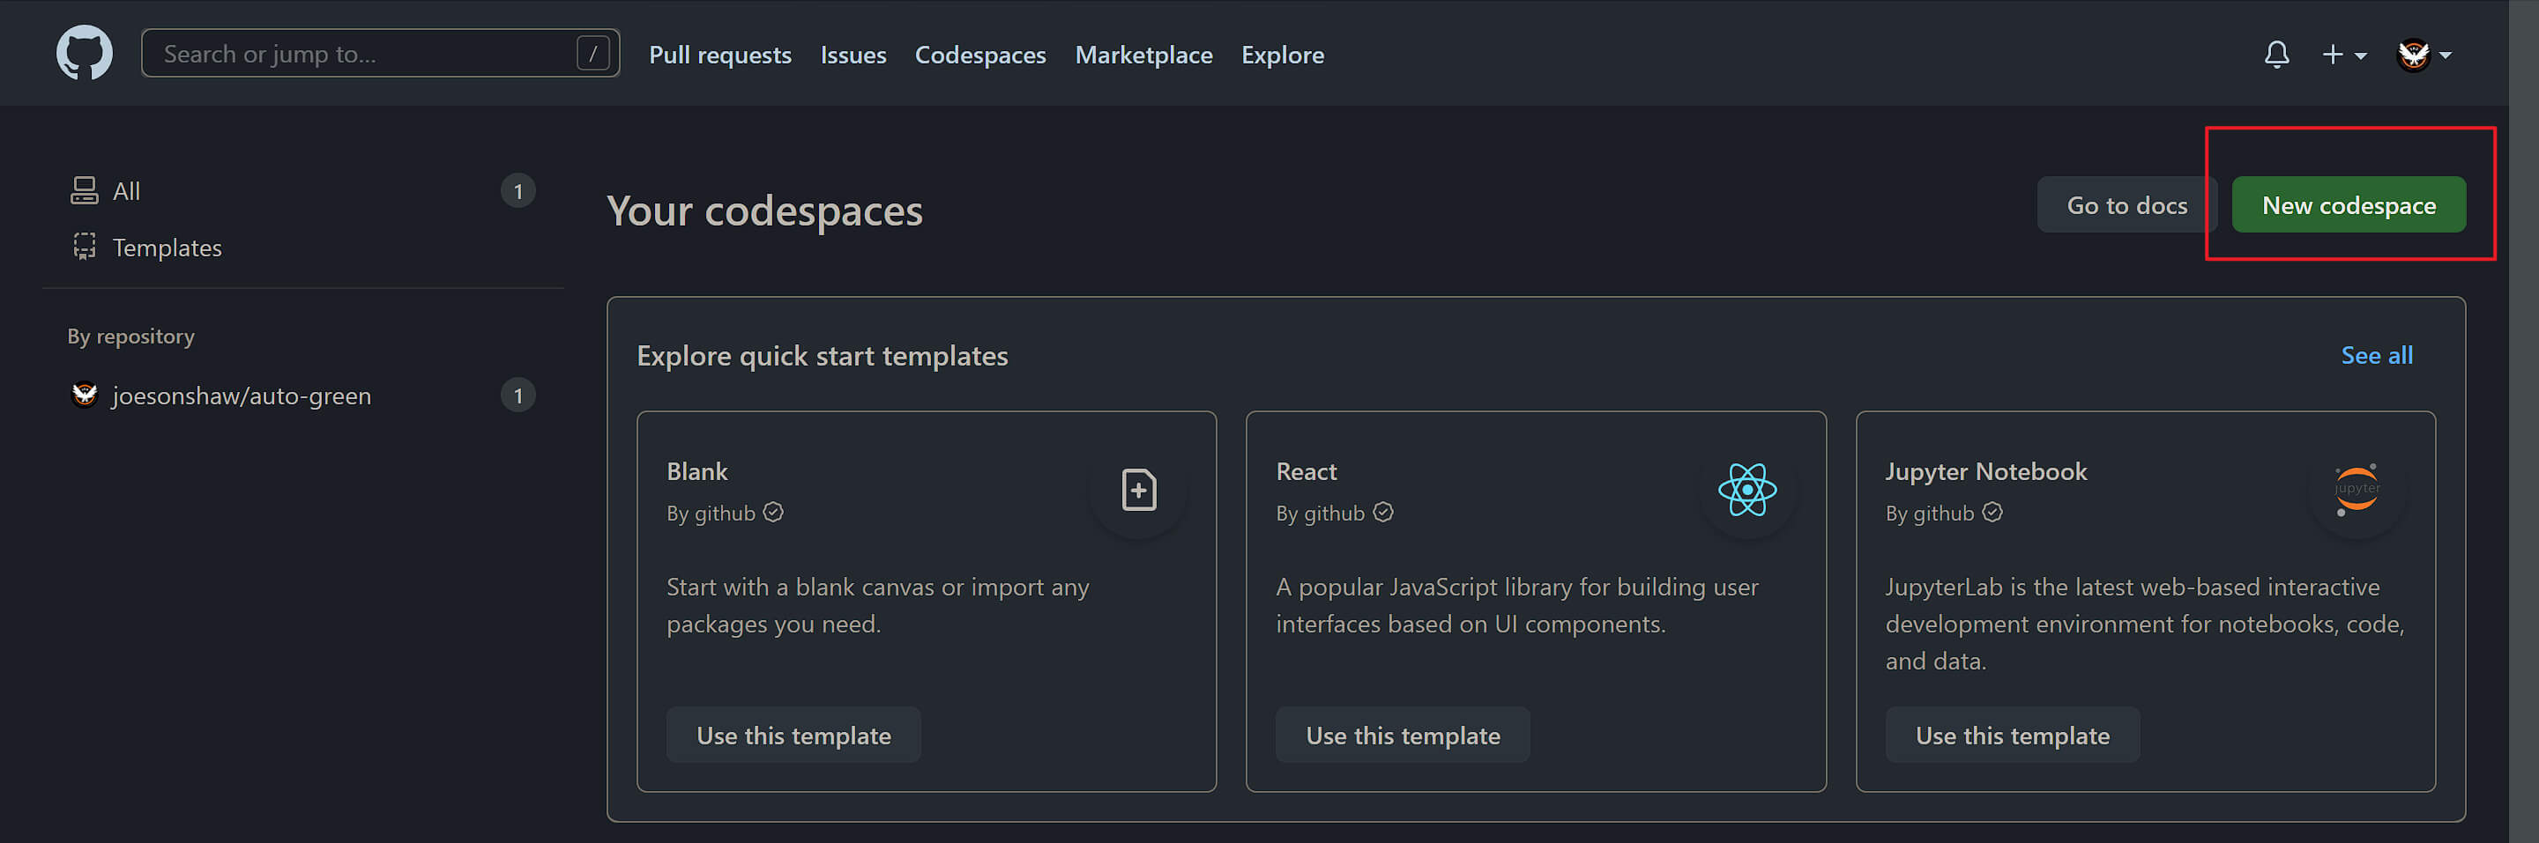Click the Your codespaces heading
2539x843 pixels.
(x=763, y=210)
